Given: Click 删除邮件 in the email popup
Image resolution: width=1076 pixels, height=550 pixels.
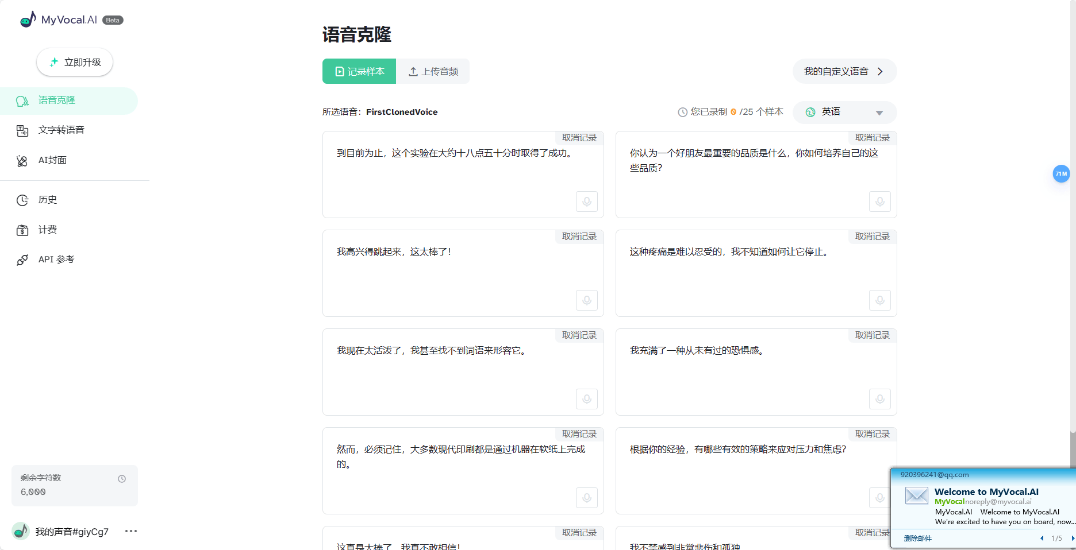Looking at the screenshot, I should tap(918, 539).
